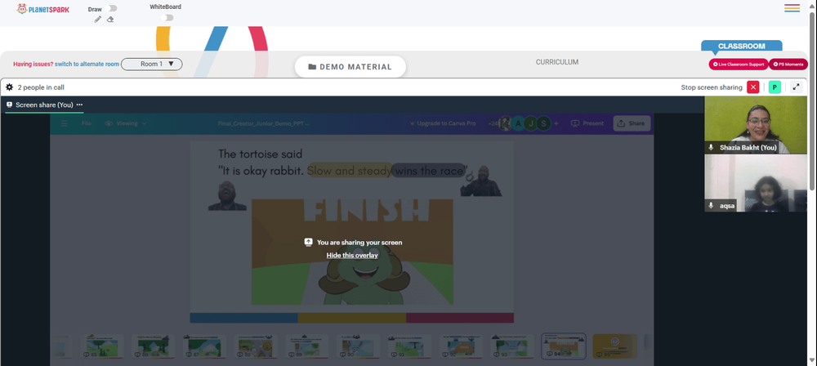This screenshot has width=817, height=366.
Task: Click Stop screen sharing text
Action: pyautogui.click(x=712, y=87)
